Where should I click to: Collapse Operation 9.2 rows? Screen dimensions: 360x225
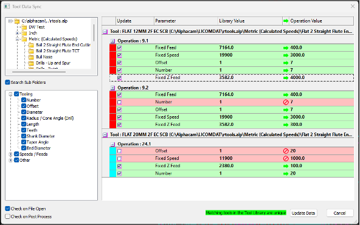click(x=112, y=88)
